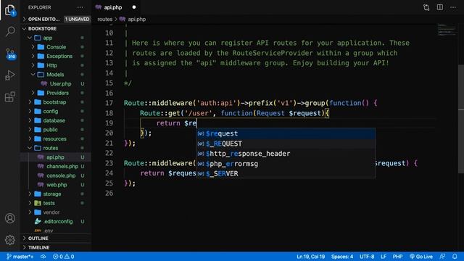
Task: Expand the Providers folder
Action: pos(56,93)
